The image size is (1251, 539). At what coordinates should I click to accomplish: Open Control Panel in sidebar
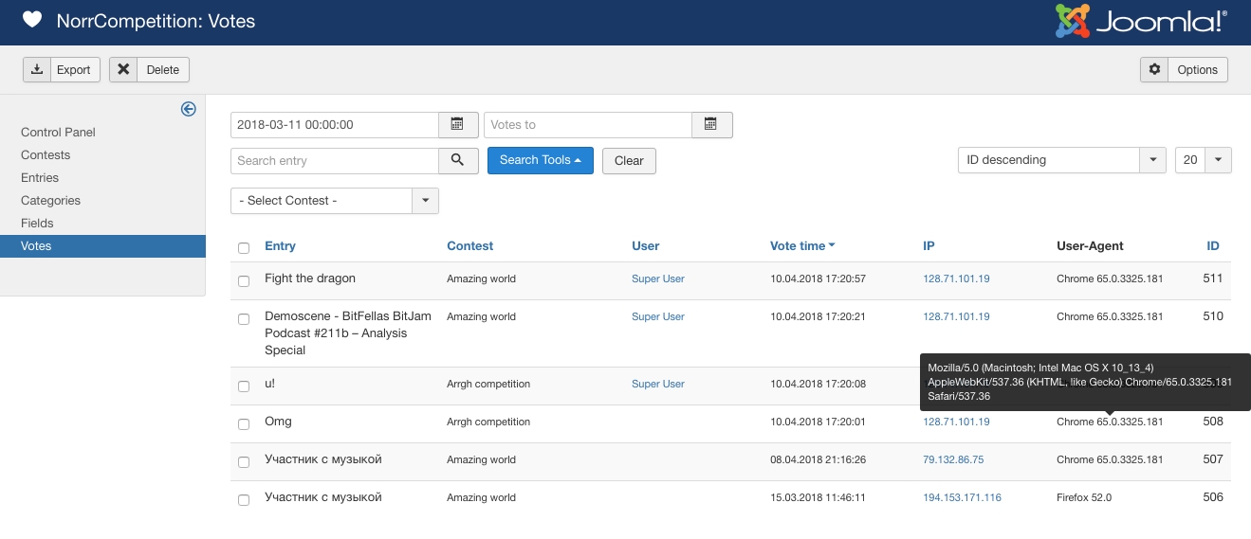click(58, 133)
